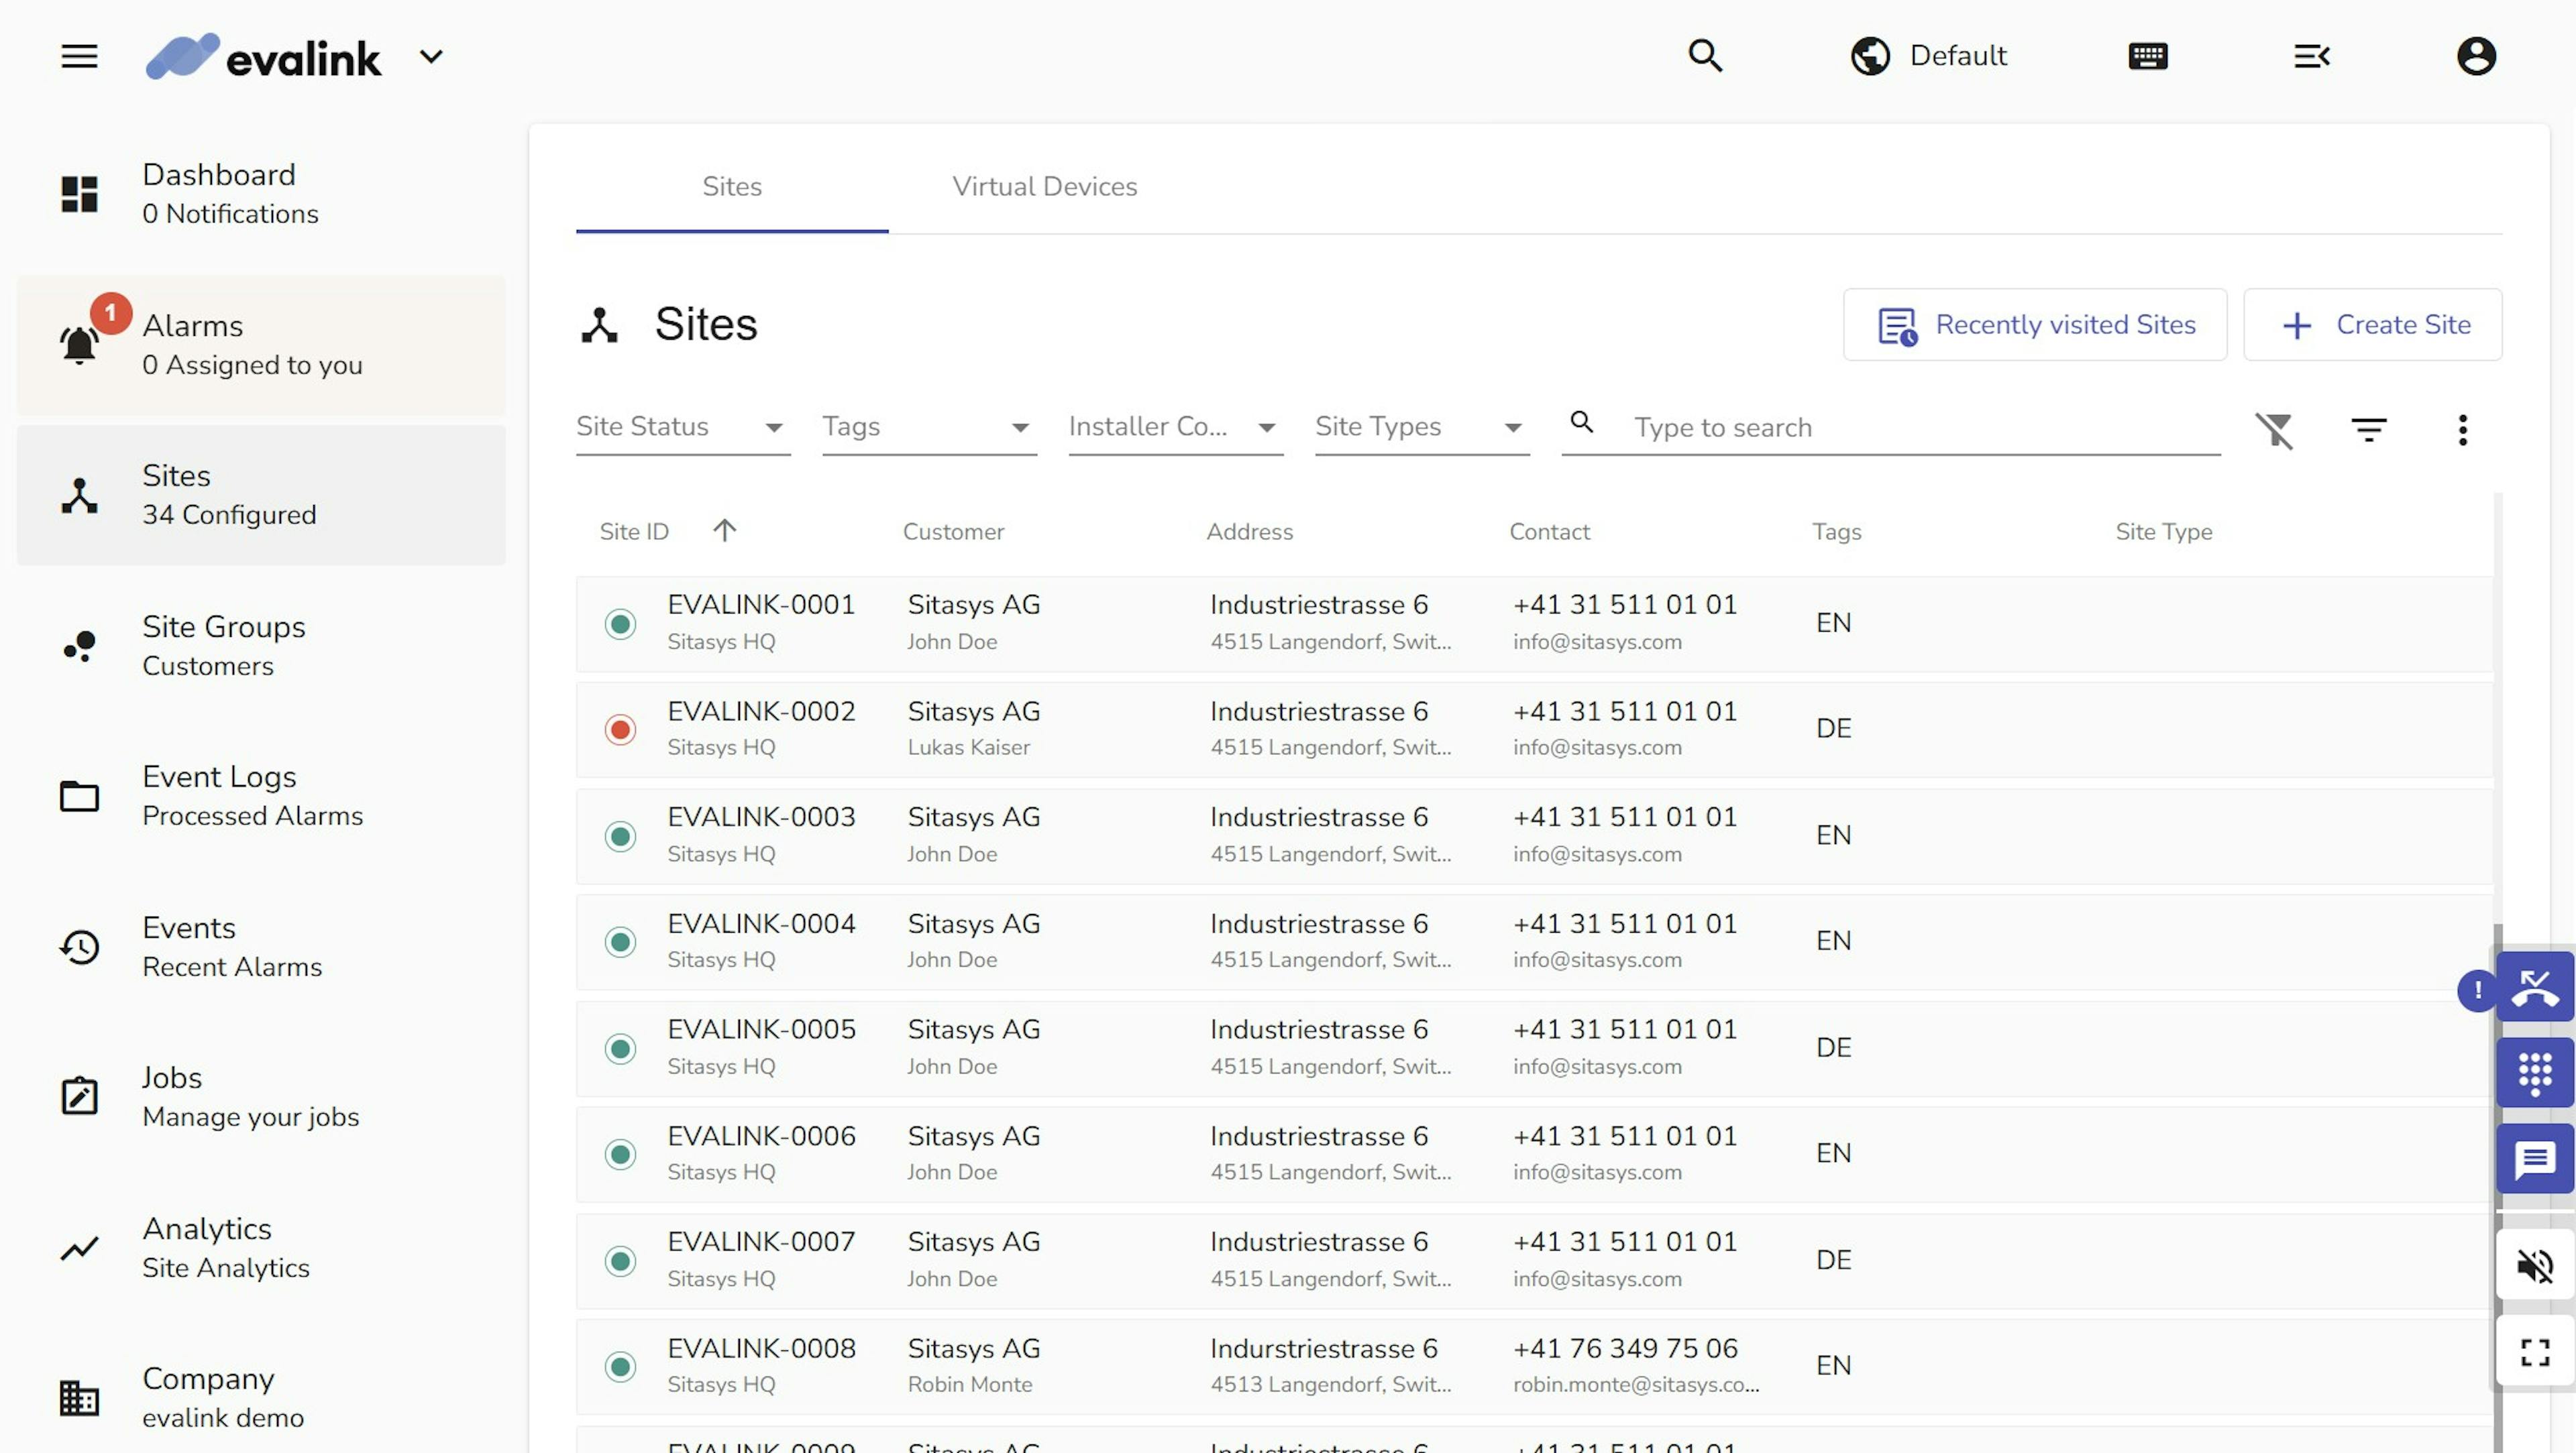Click the global search magnifier icon
The image size is (2576, 1453).
1705,56
